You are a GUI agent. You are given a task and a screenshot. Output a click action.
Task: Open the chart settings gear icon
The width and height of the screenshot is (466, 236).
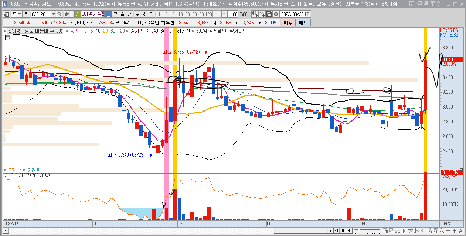point(276,14)
